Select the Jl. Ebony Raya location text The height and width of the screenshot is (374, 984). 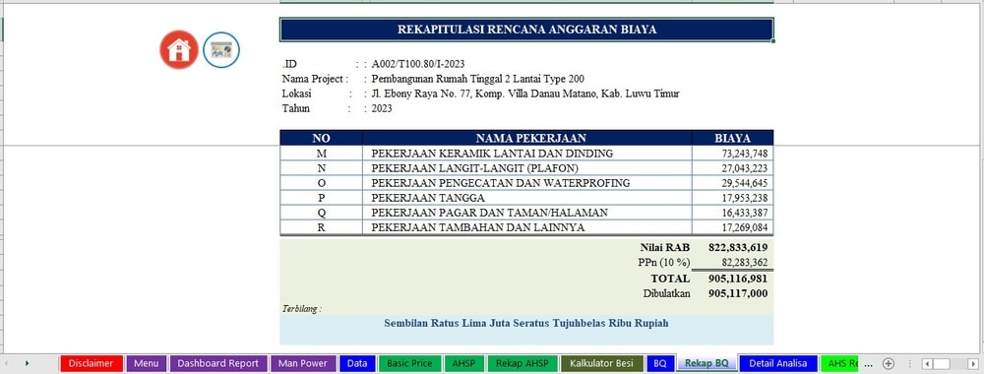pyautogui.click(x=525, y=94)
